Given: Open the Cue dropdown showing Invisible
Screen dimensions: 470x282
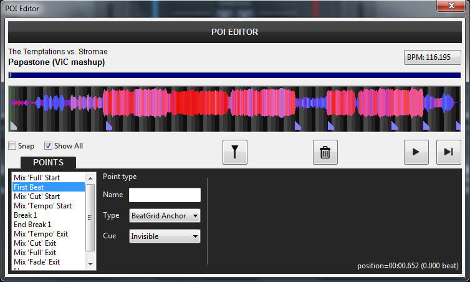Looking at the screenshot, I should [165, 236].
